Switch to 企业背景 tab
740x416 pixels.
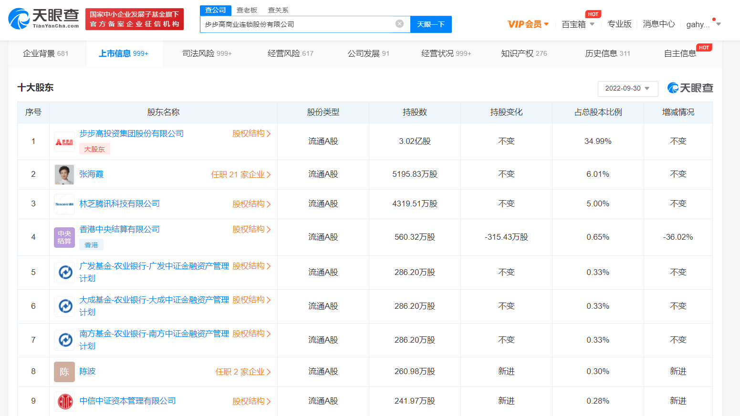pos(46,53)
